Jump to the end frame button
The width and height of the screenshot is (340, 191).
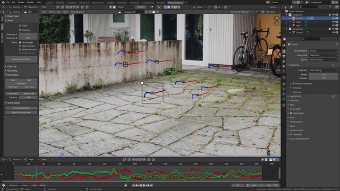click(x=151, y=185)
